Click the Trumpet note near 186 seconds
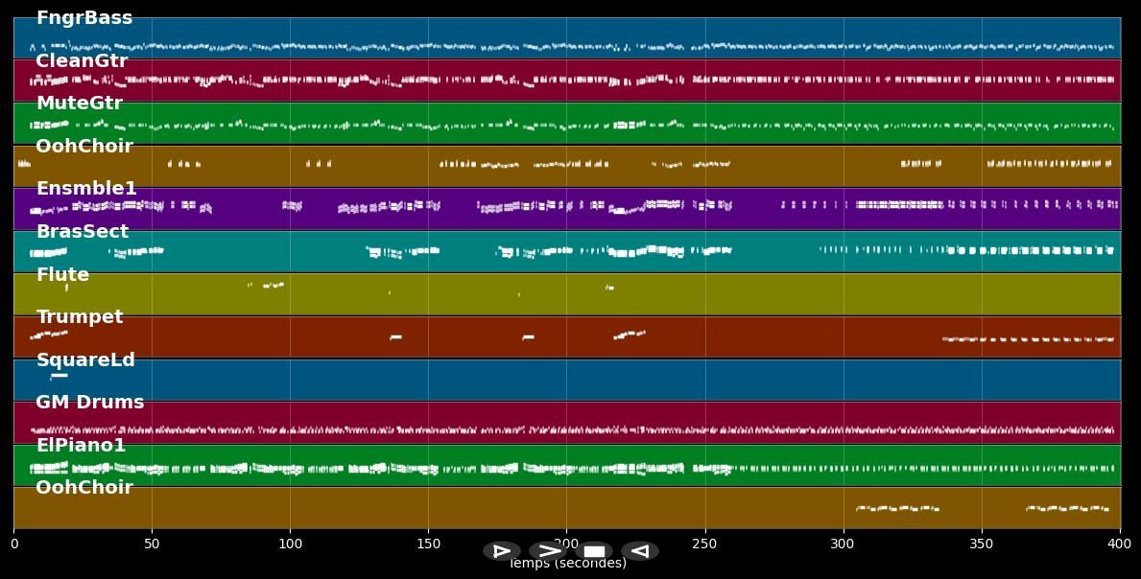Screen dimensions: 1141x579 click(x=529, y=337)
